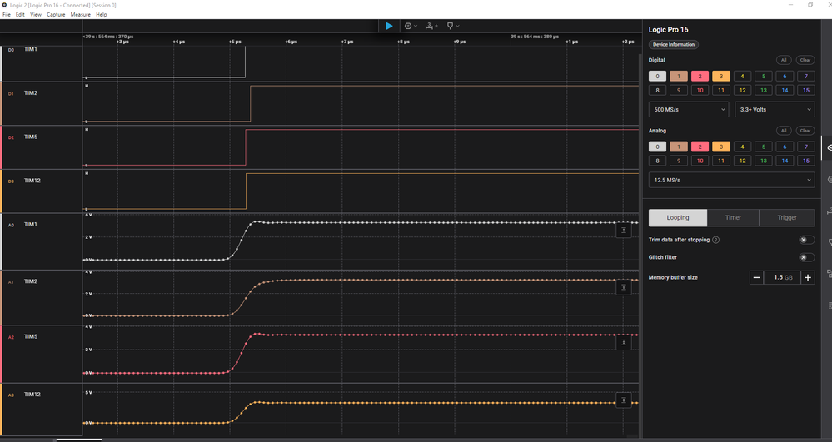Open the 3.3+ Volts threshold dropdown
This screenshot has height=442, width=832.
point(775,109)
